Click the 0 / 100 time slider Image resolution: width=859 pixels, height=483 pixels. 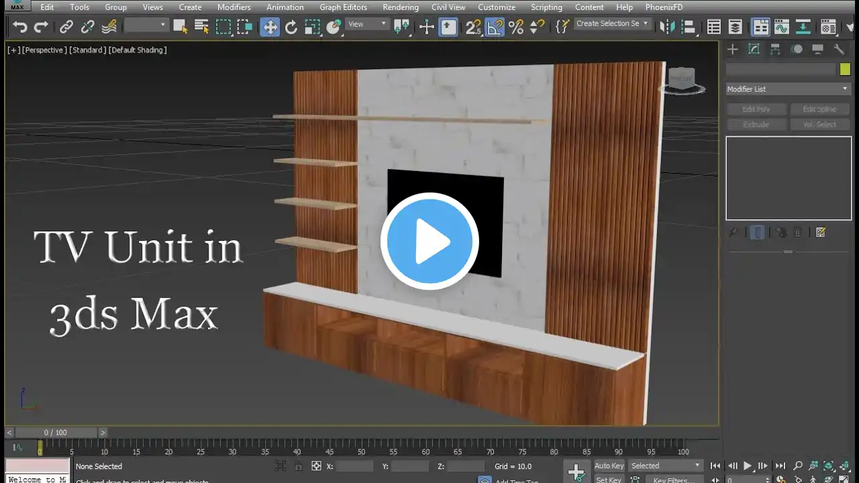pyautogui.click(x=56, y=433)
